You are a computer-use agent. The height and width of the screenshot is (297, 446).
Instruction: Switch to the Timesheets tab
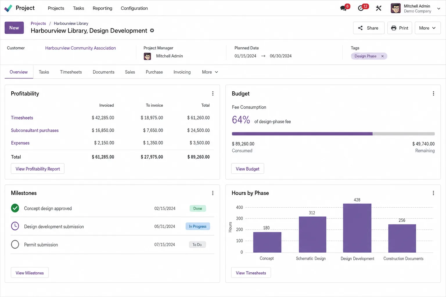[71, 72]
